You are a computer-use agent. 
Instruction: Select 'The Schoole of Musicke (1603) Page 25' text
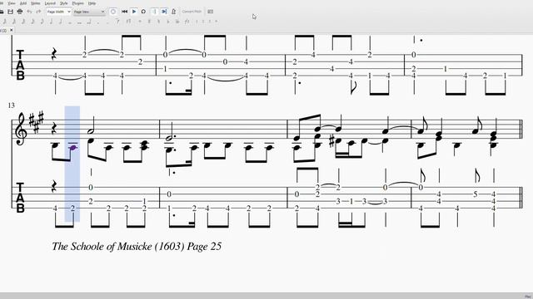tap(137, 247)
